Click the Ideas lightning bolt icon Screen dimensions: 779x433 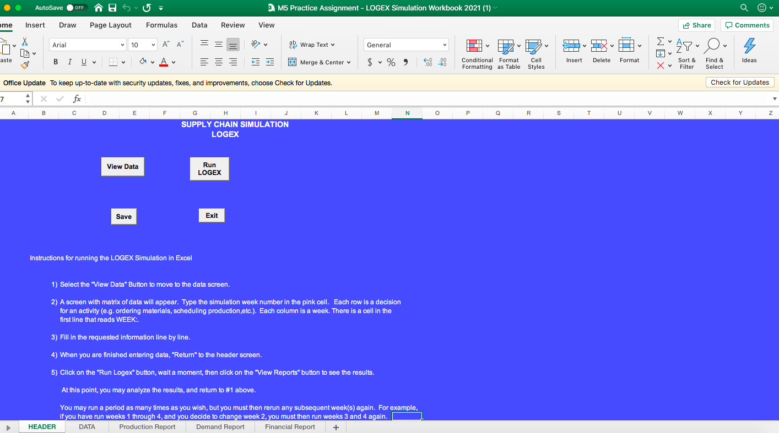coord(749,50)
